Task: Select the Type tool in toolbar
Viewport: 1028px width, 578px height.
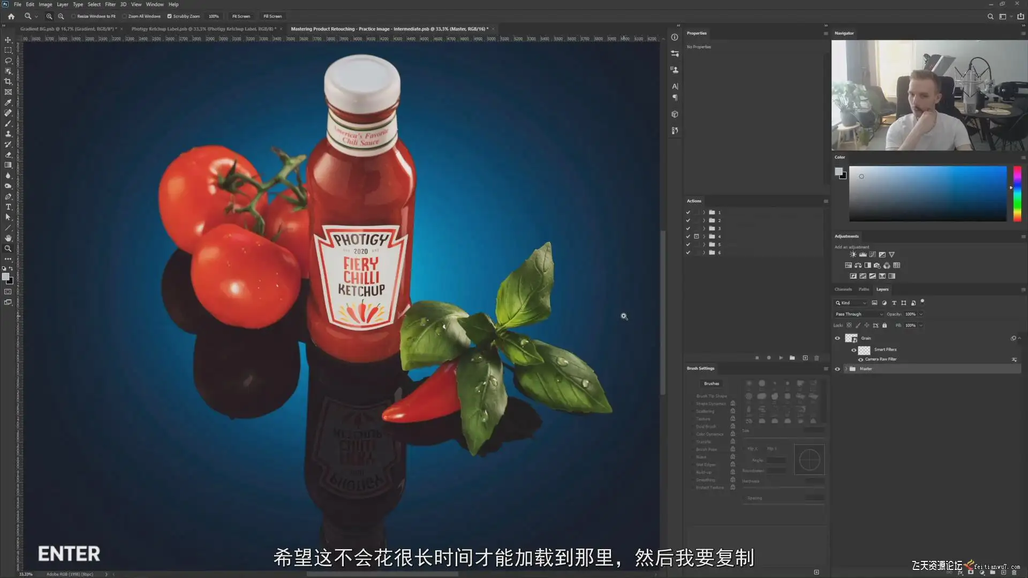Action: coord(8,207)
